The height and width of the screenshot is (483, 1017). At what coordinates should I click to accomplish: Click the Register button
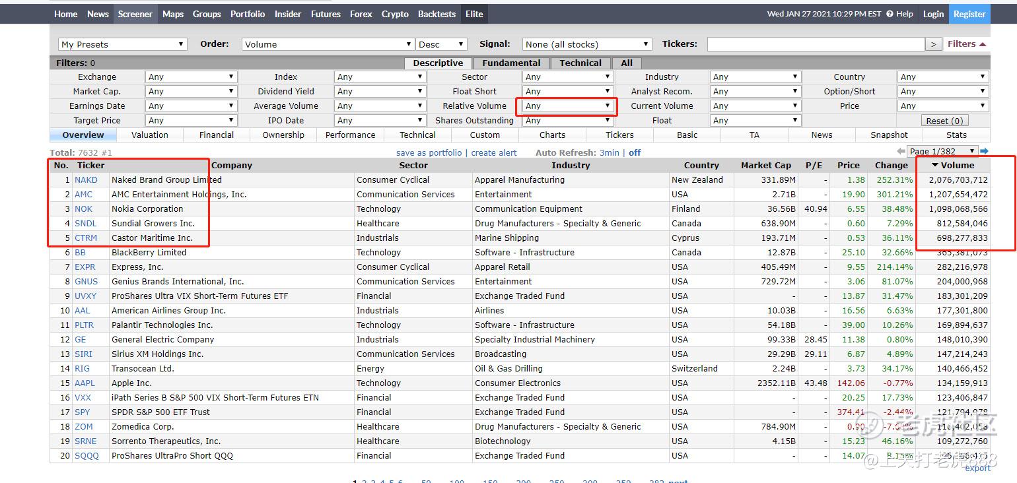[x=969, y=14]
